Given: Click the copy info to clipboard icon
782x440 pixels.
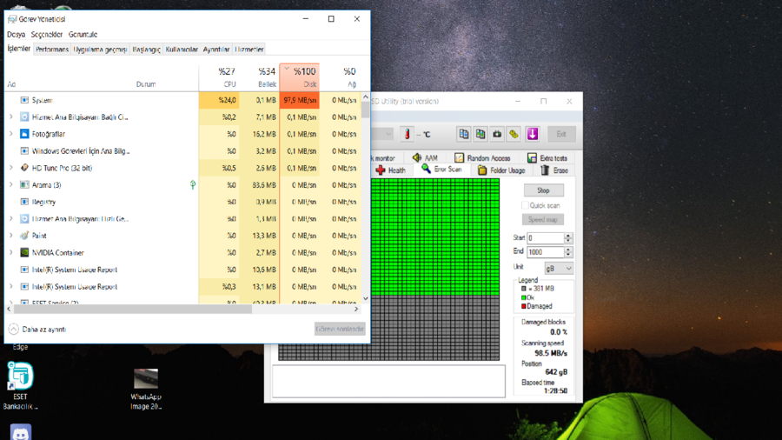Looking at the screenshot, I should [464, 134].
